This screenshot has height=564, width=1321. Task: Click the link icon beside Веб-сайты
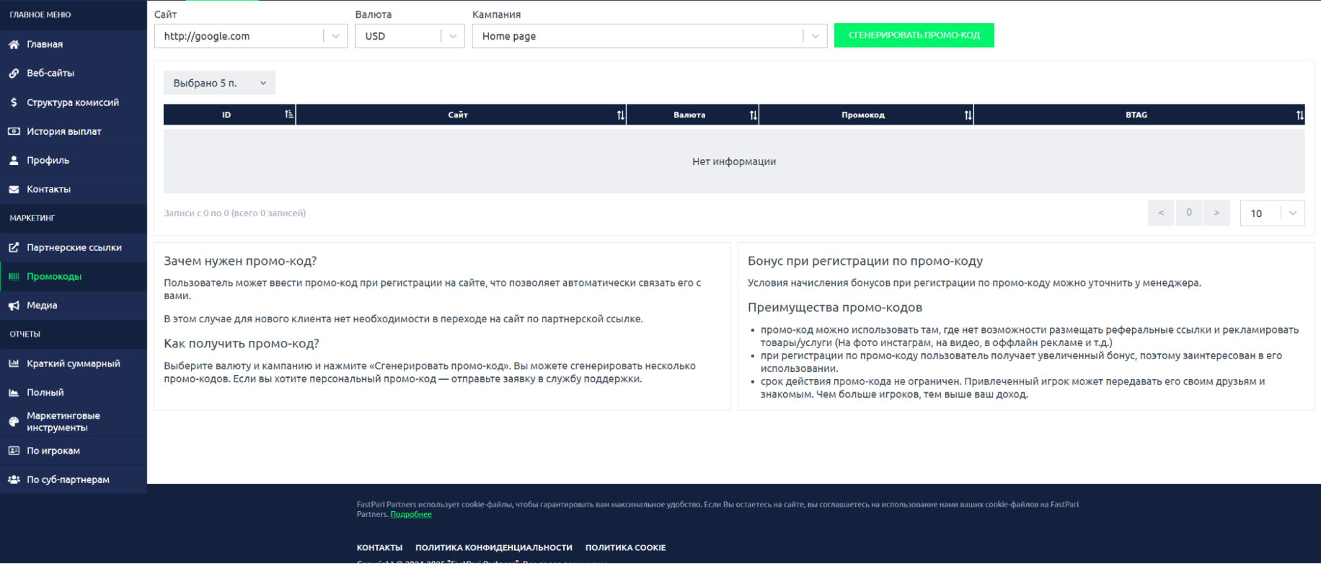pos(14,73)
